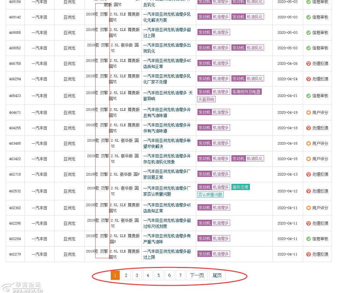Click the green check status icon in row 462284
The height and width of the screenshot is (293, 358).
(309, 239)
